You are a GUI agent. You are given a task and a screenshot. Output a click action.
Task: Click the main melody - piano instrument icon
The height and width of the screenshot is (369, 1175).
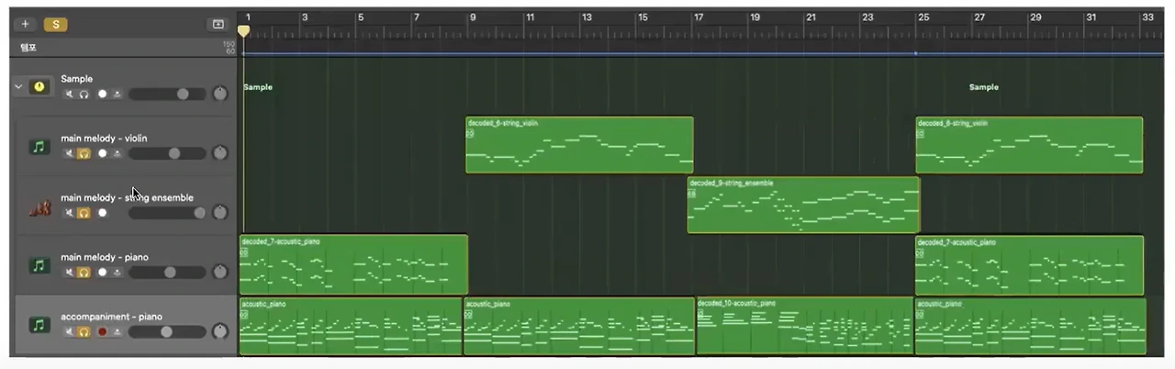click(x=39, y=265)
